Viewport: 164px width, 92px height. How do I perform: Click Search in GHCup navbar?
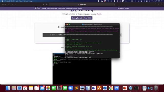coord(121,8)
